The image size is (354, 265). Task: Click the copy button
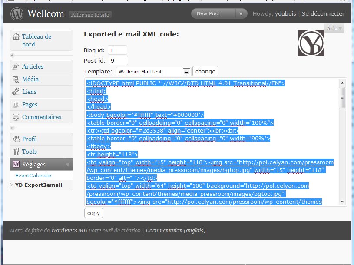(x=93, y=213)
